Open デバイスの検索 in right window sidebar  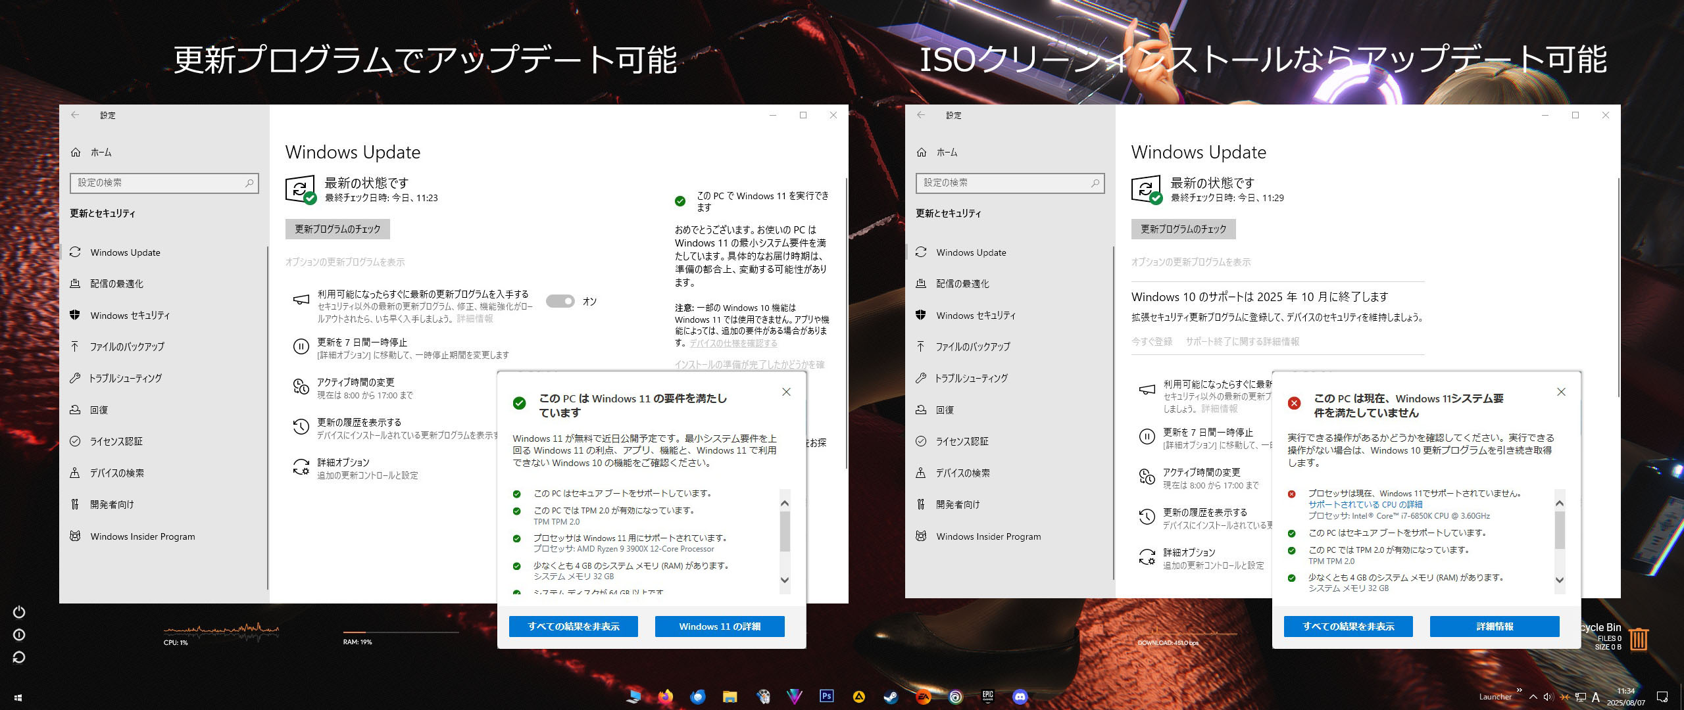(1009, 473)
